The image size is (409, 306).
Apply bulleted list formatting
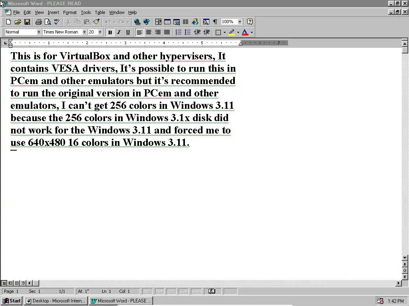point(188,32)
